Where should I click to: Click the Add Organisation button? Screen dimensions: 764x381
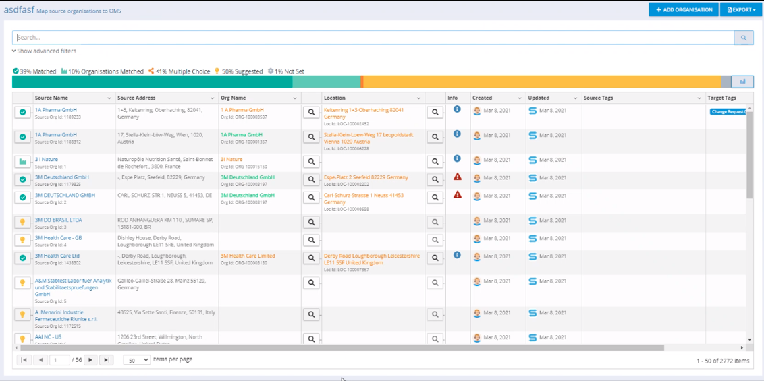[683, 10]
